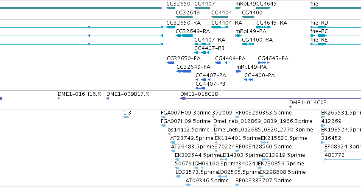Click EST FGA007H09.5prime
361x187 pixels.
[163, 126]
